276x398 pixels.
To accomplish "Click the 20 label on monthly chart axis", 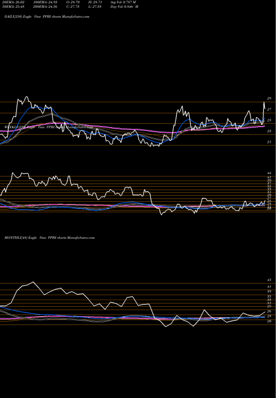I will coord(269,321).
